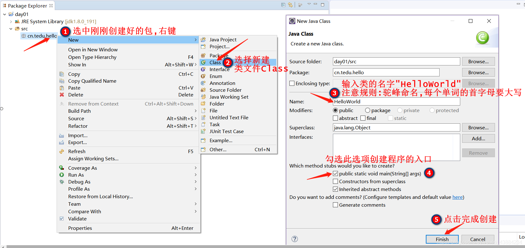Click Debug As bug icon
The width and height of the screenshot is (525, 248).
[x=62, y=182]
